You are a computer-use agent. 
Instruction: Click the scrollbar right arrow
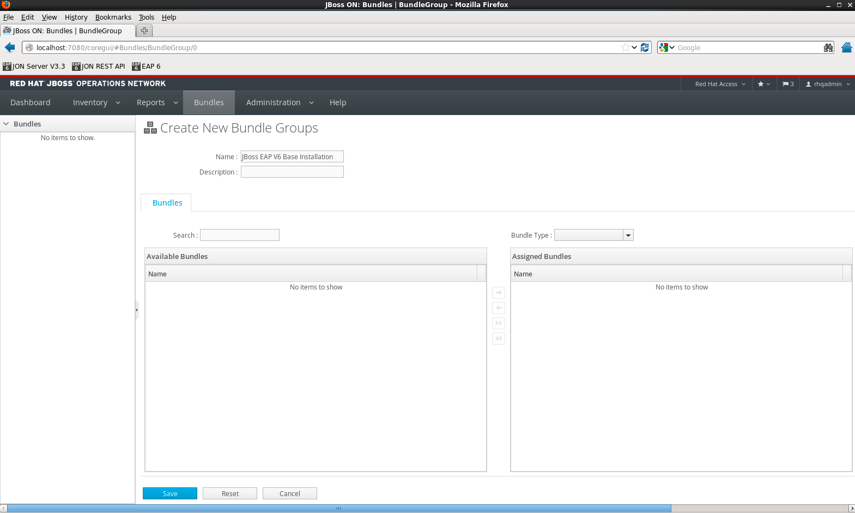coord(852,508)
